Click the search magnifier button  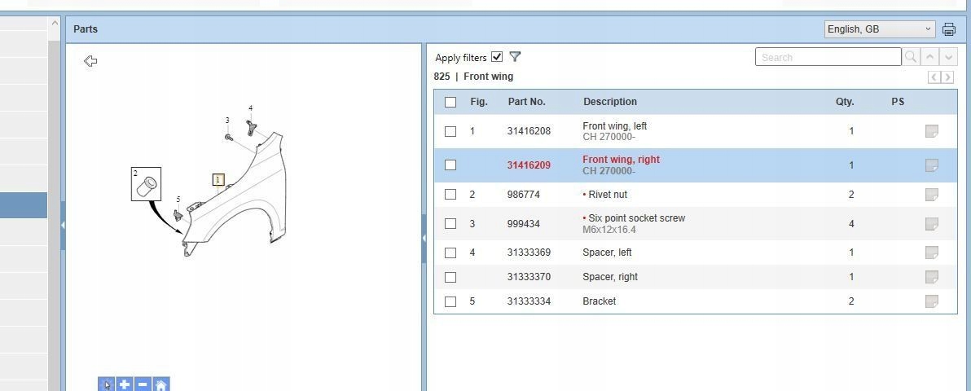(x=911, y=57)
